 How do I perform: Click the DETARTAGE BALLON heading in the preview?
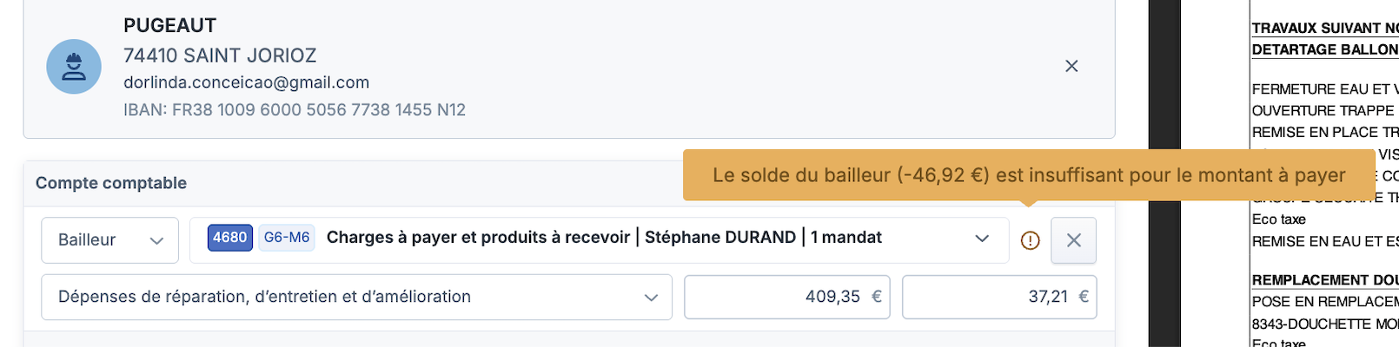click(x=1324, y=49)
